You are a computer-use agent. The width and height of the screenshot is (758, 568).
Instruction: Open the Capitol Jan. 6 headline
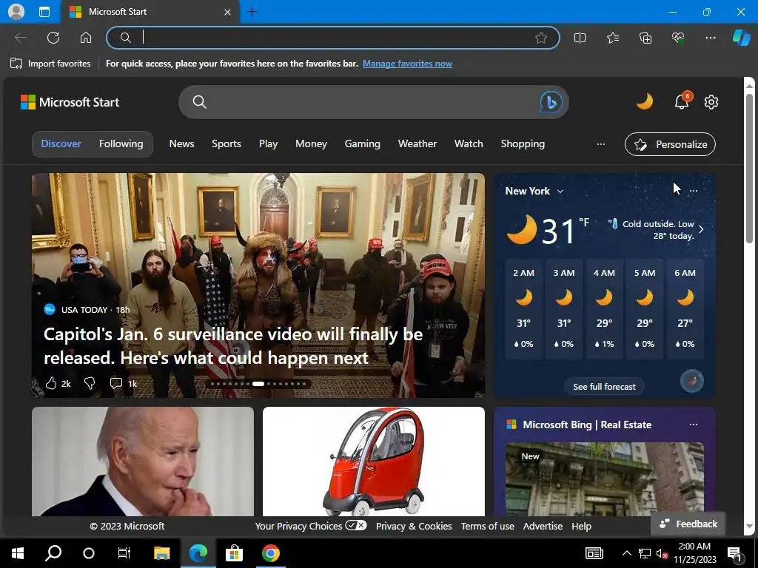(x=233, y=346)
